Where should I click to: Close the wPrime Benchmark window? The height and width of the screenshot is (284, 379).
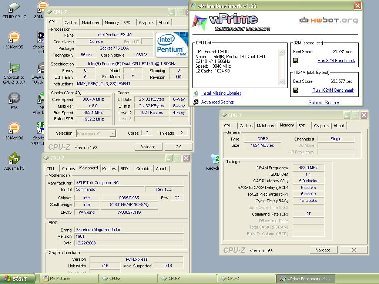[358, 6]
